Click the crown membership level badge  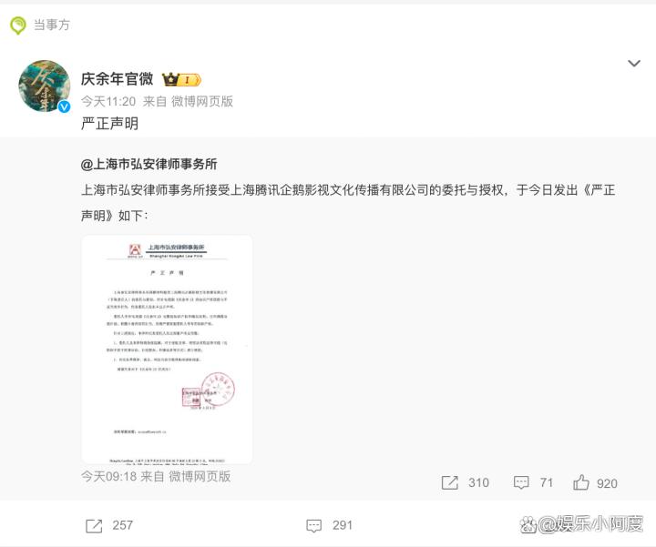181,79
